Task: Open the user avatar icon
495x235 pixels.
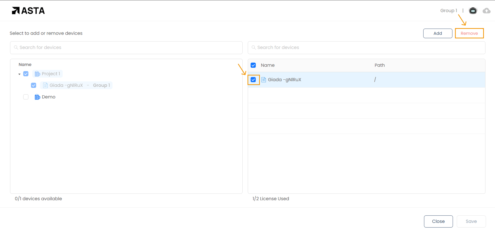Action: pos(473,11)
